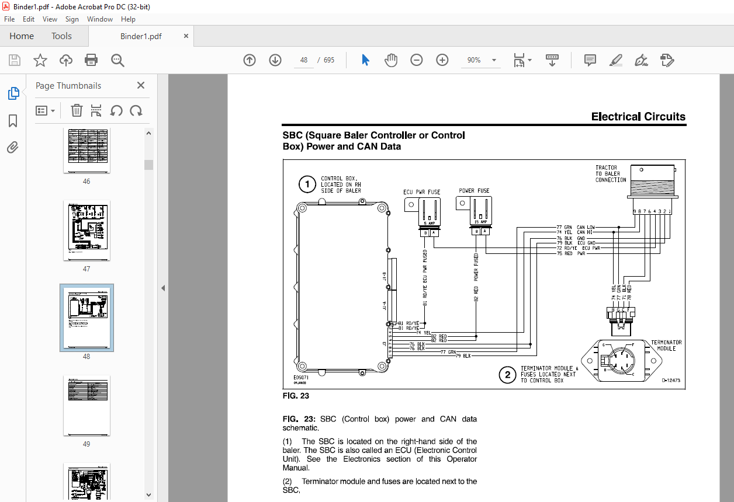
Task: Click the Zoom out minus icon
Action: (x=417, y=60)
